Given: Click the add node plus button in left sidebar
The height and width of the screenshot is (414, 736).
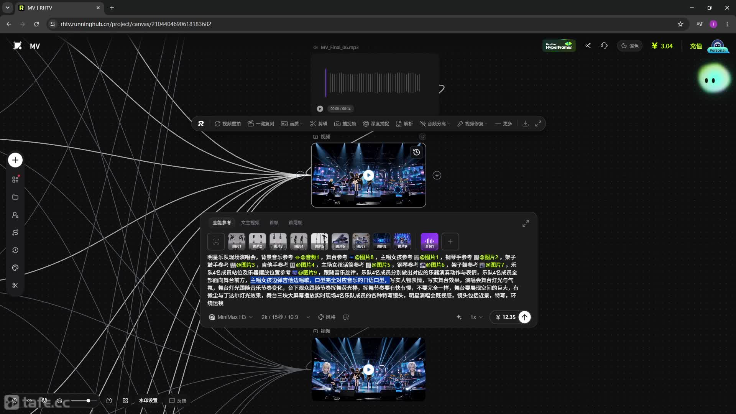Looking at the screenshot, I should (15, 160).
